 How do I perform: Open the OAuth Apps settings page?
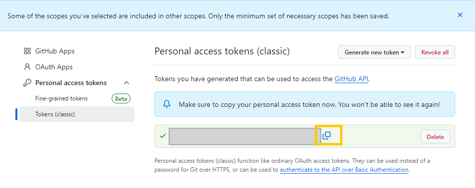(54, 67)
